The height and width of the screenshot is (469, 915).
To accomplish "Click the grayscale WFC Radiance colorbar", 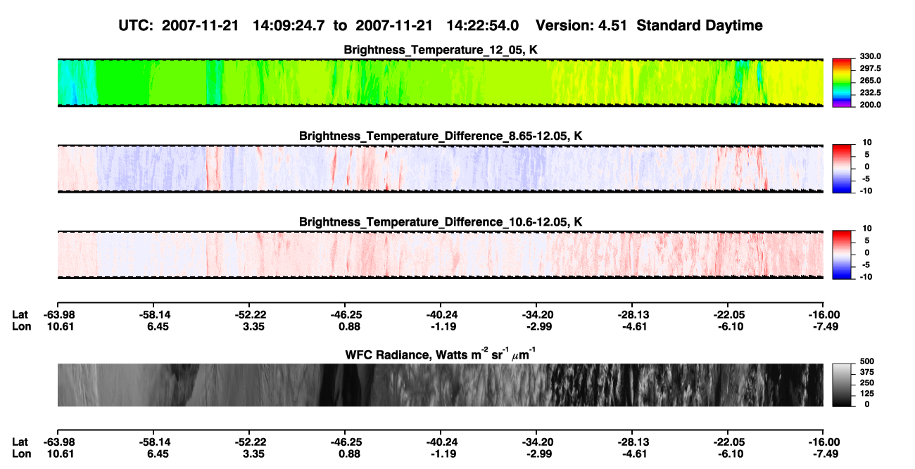I will (843, 384).
